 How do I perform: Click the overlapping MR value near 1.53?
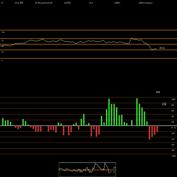164,104
